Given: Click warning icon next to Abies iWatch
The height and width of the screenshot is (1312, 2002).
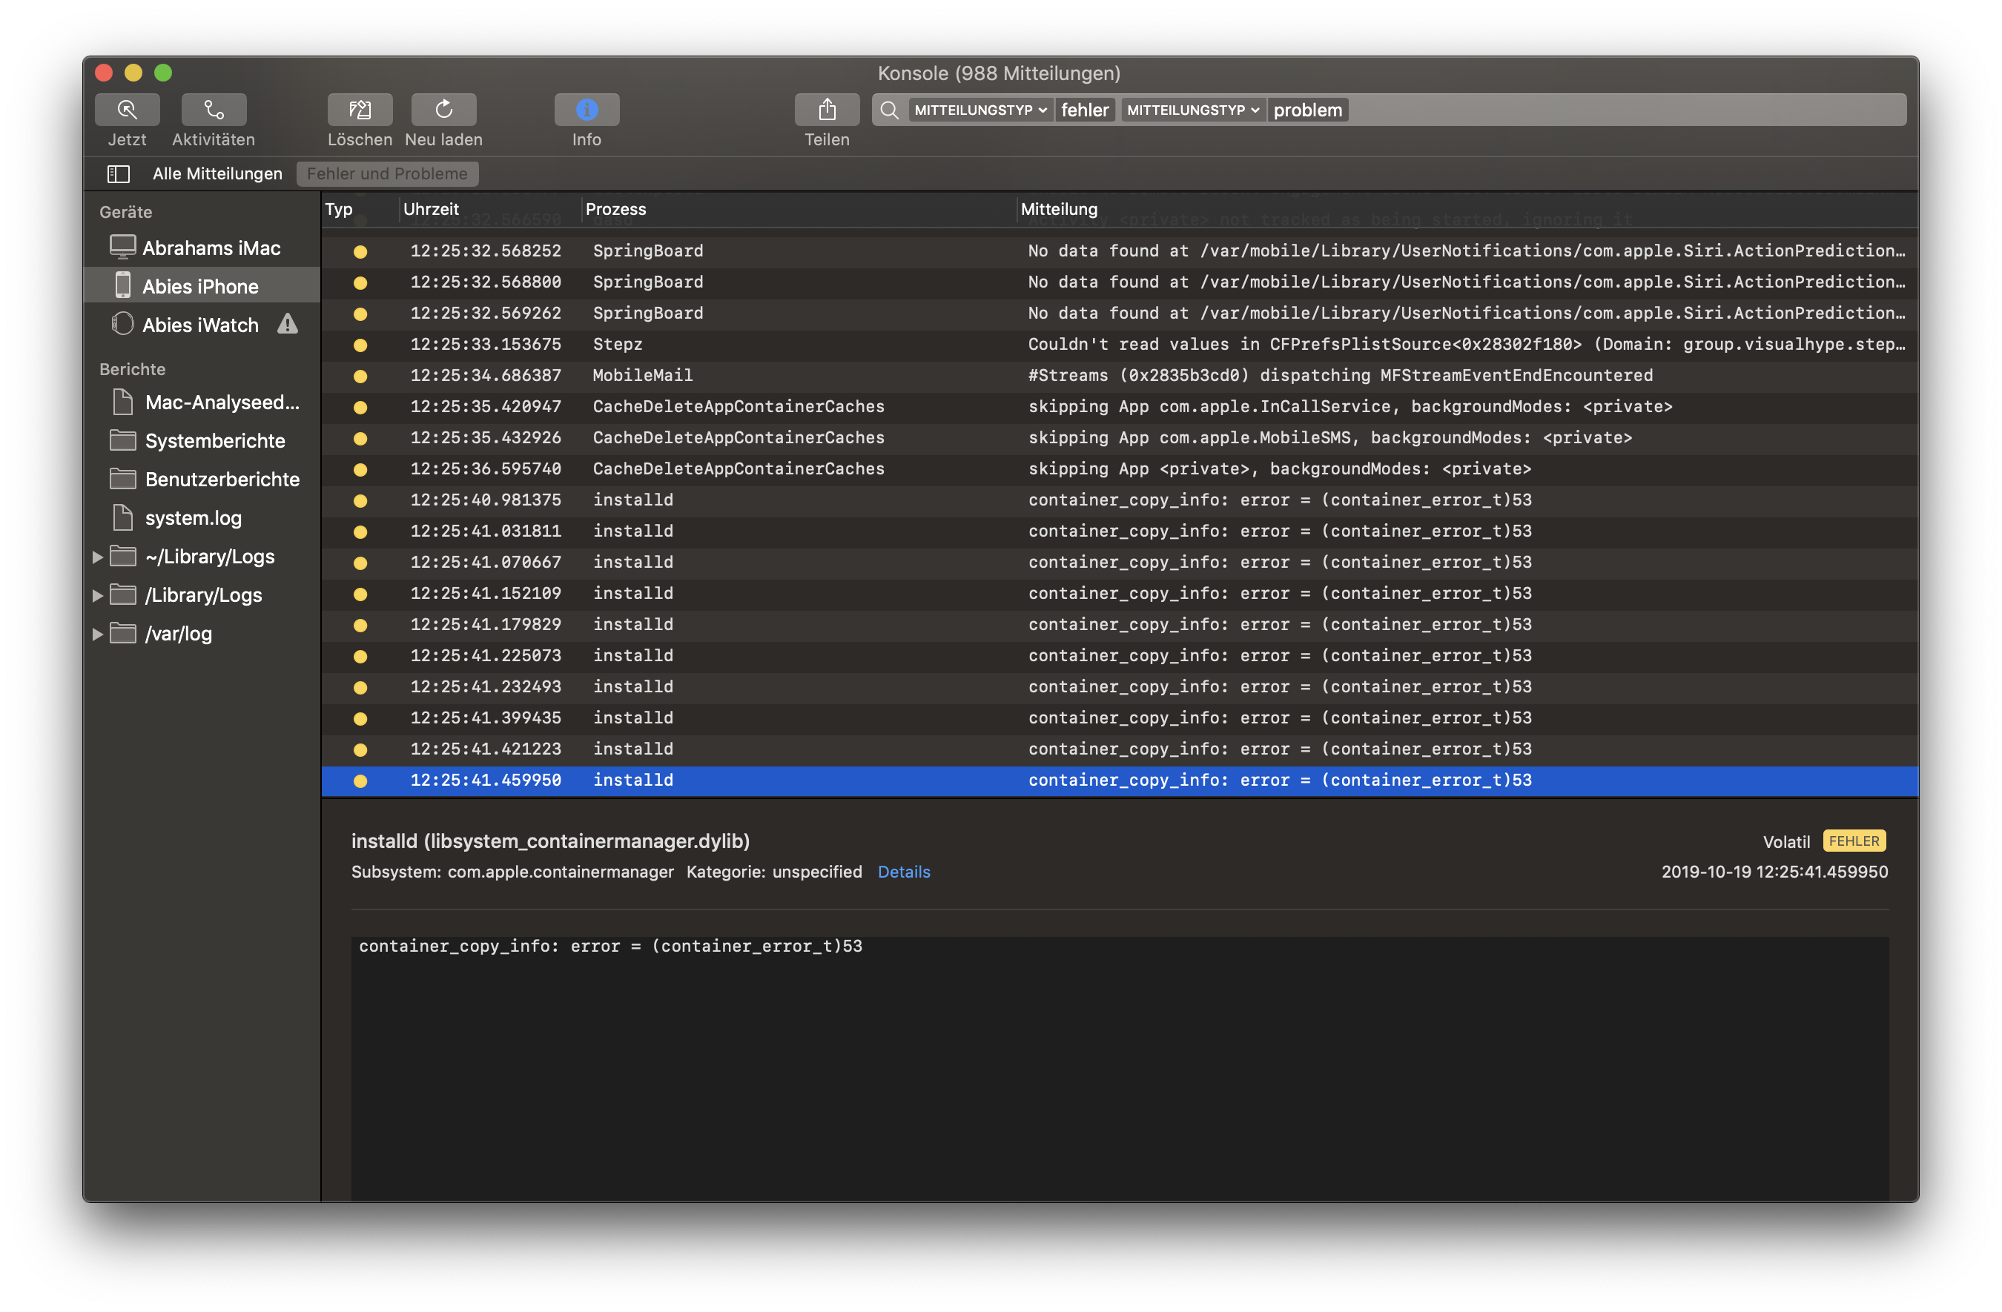Looking at the screenshot, I should coord(288,324).
